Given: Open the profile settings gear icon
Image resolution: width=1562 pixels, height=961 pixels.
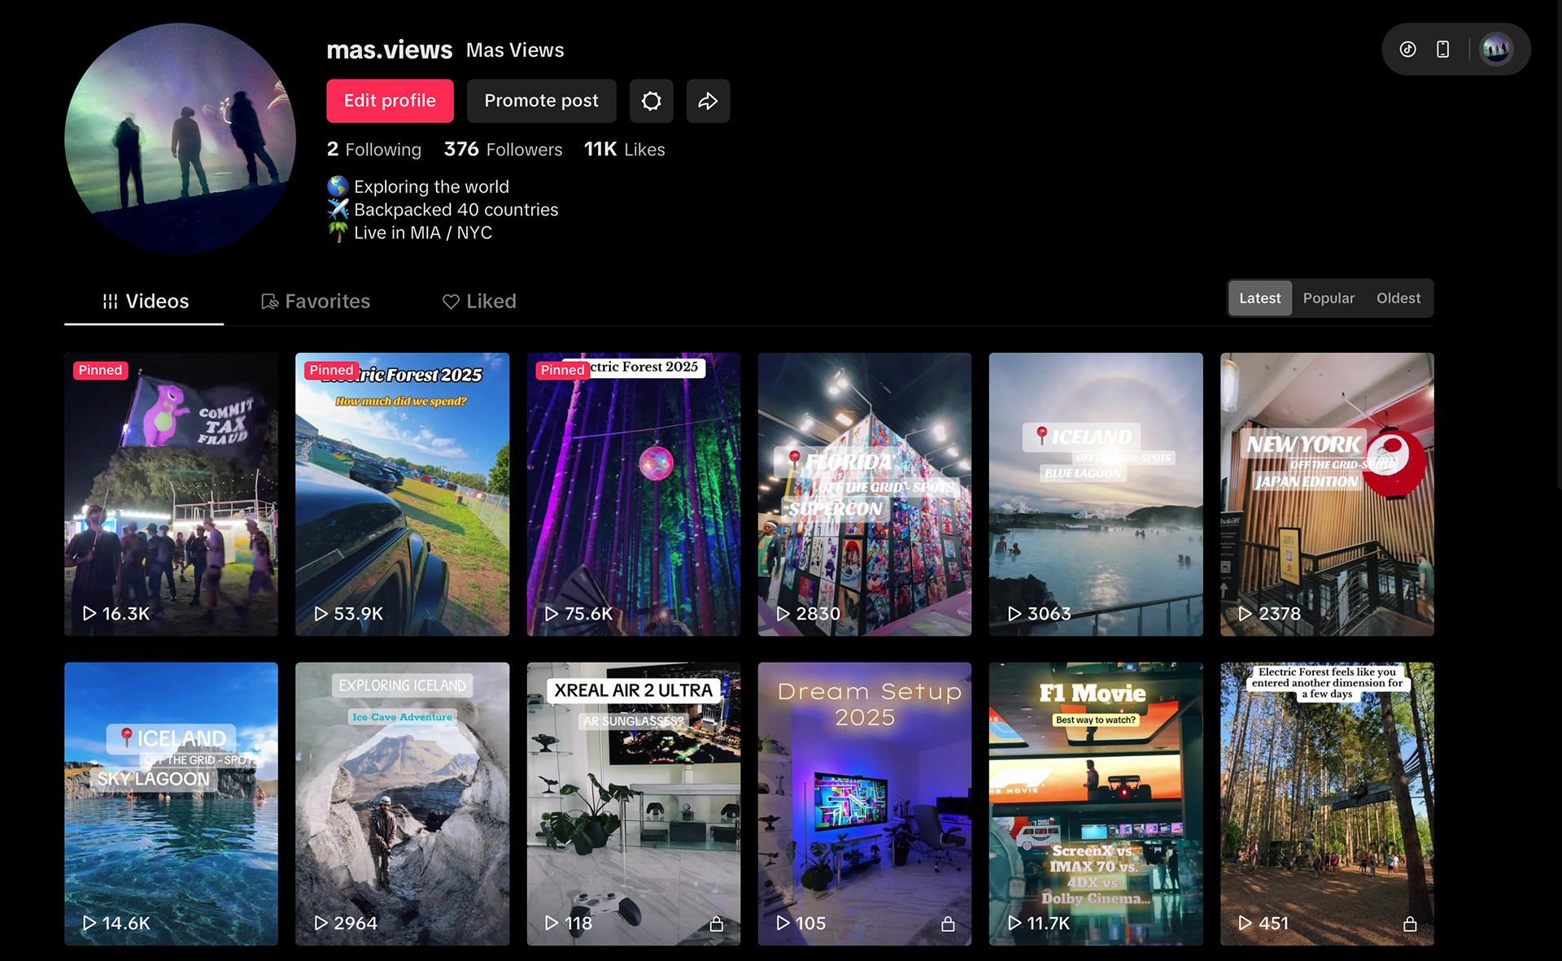Looking at the screenshot, I should (651, 101).
